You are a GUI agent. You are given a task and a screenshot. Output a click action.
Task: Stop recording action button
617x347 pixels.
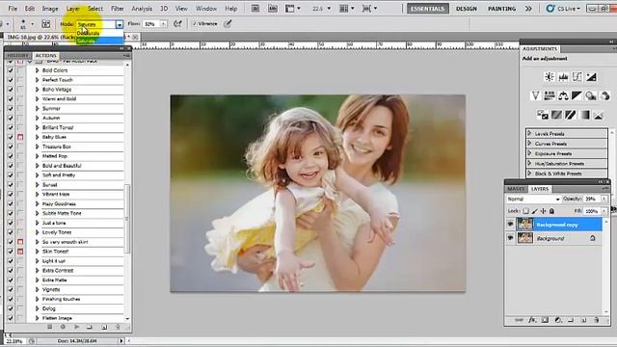pos(50,327)
